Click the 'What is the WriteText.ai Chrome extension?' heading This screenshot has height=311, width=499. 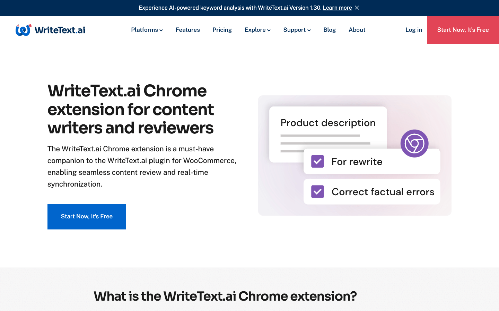coord(225,296)
